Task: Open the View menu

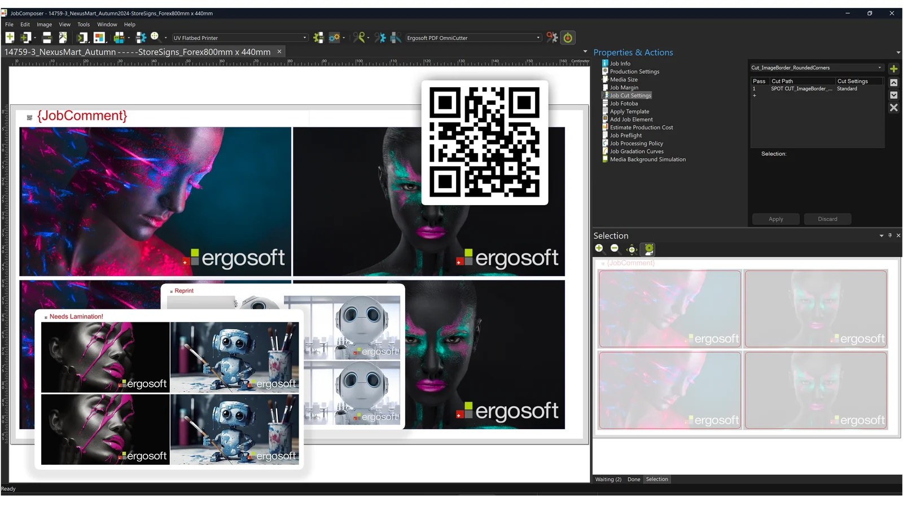Action: click(x=64, y=24)
